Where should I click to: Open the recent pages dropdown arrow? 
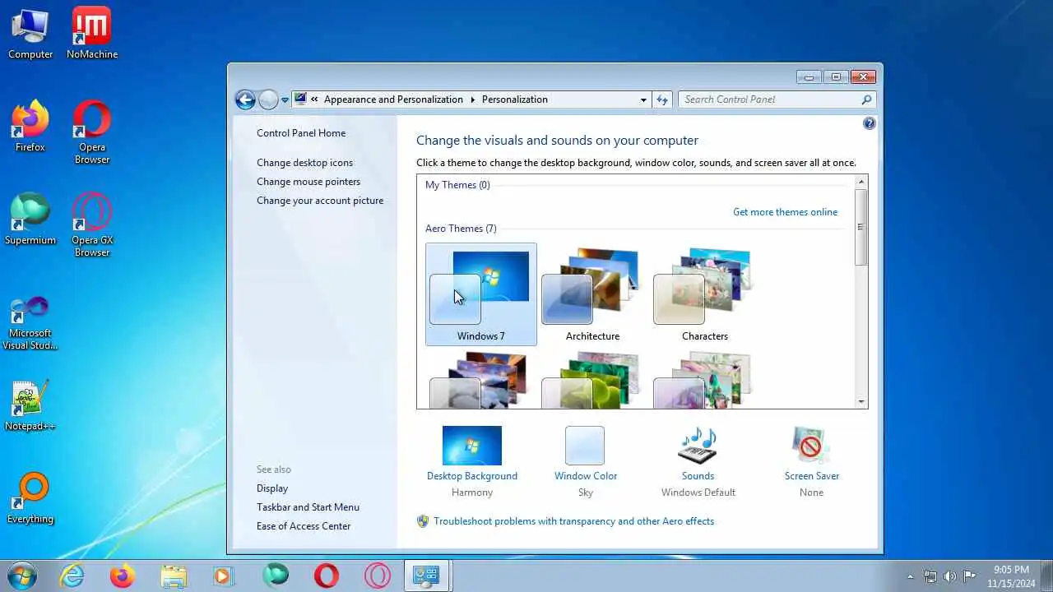(285, 99)
